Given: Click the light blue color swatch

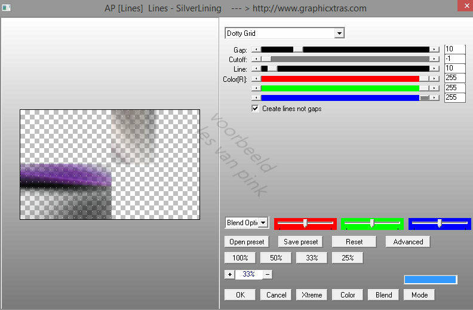Looking at the screenshot, I should [431, 280].
